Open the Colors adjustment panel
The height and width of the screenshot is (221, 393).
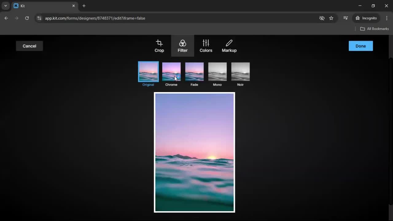tap(206, 46)
